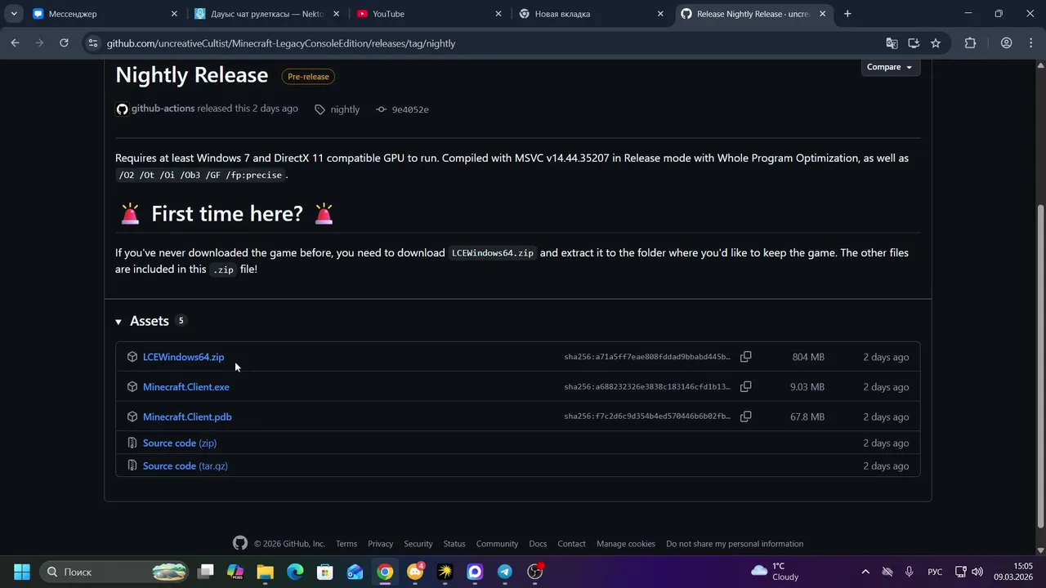Screen dimensions: 1046x588
Task: Bookmark this page with the star icon
Action: pos(936,43)
